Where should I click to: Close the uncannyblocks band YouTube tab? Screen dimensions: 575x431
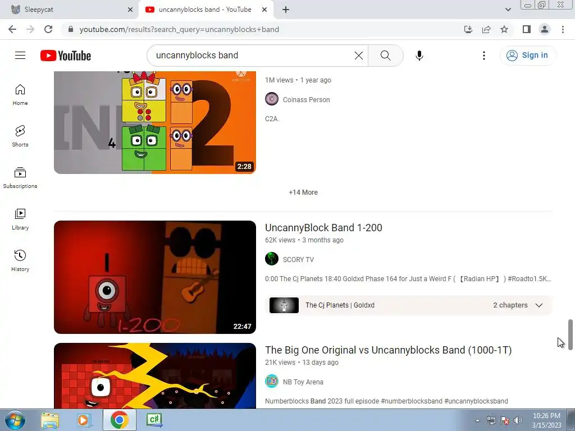click(x=264, y=10)
